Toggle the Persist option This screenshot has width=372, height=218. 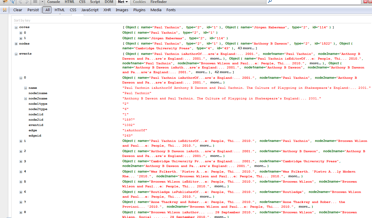(x=33, y=10)
